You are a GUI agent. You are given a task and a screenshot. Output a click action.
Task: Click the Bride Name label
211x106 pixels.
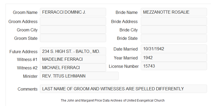(x=127, y=12)
